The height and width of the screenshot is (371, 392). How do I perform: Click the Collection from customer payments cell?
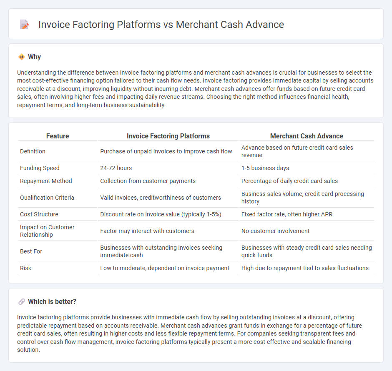point(168,181)
